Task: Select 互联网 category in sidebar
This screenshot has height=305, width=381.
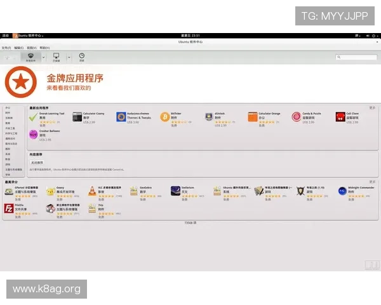Action: click(9, 118)
